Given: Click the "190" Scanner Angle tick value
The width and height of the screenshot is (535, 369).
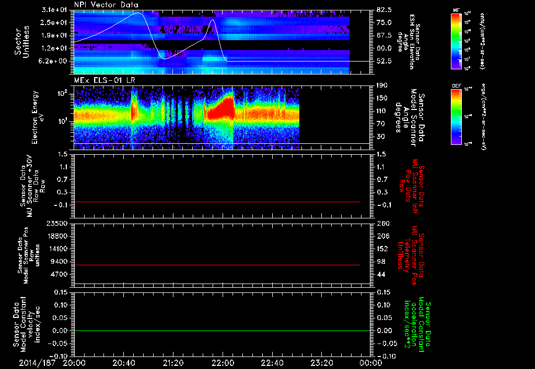Looking at the screenshot, I should (x=382, y=85).
